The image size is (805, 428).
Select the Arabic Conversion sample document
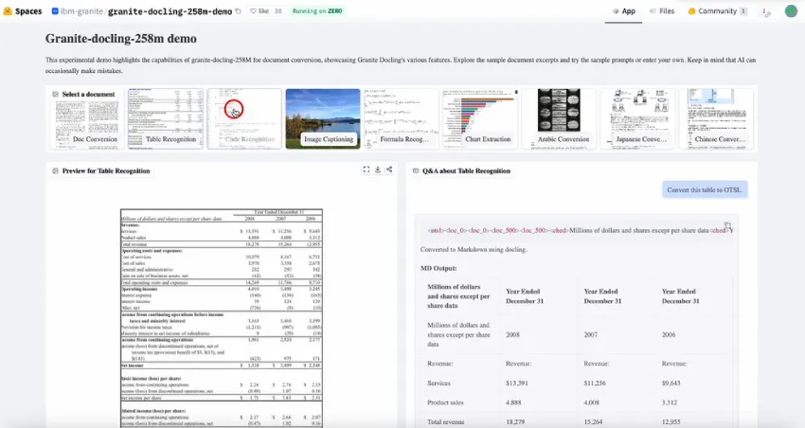(559, 119)
